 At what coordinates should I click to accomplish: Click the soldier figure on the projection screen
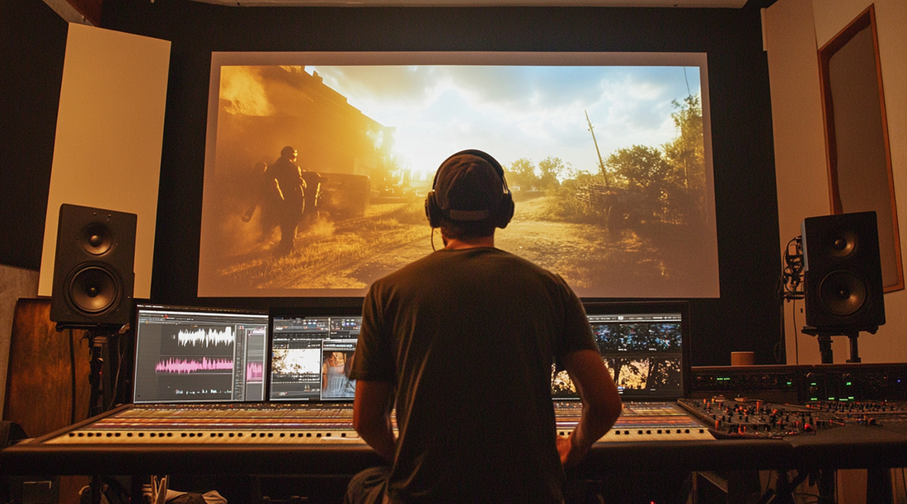287,196
